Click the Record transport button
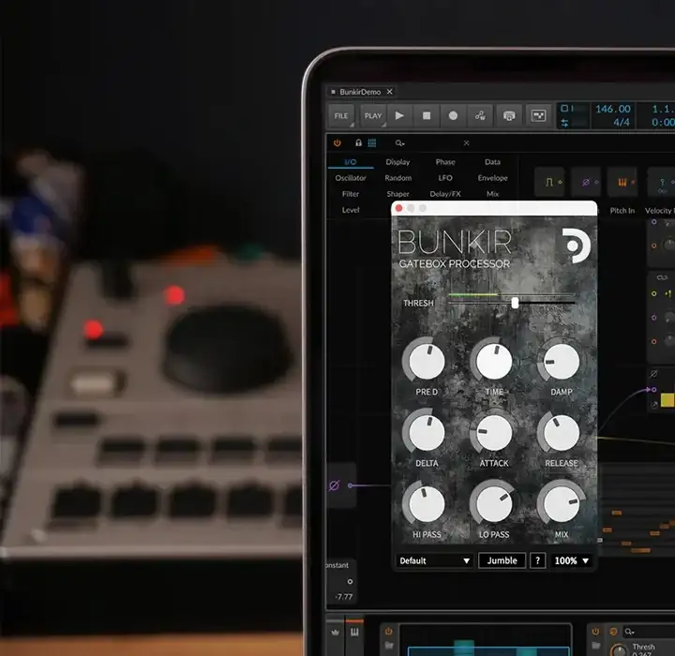The height and width of the screenshot is (656, 675). click(453, 116)
